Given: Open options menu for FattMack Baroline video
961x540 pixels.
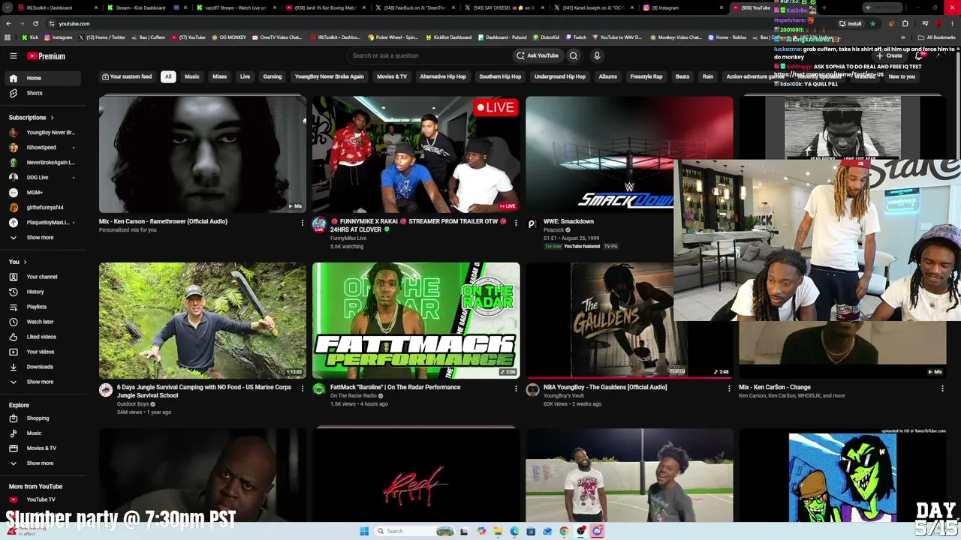Looking at the screenshot, I should (516, 388).
